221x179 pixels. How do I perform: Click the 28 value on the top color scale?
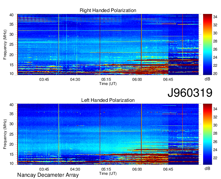coord(215,41)
